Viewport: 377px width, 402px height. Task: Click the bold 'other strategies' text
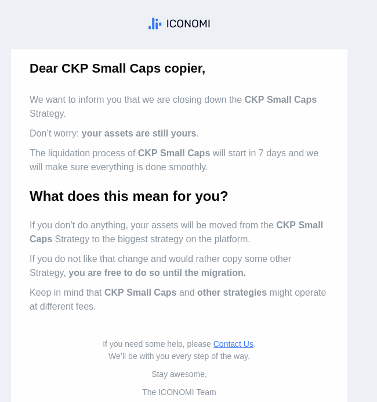coord(232,293)
